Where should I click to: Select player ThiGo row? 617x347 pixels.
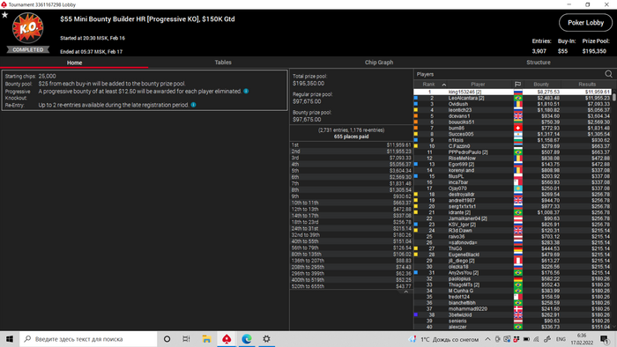pyautogui.click(x=513, y=248)
